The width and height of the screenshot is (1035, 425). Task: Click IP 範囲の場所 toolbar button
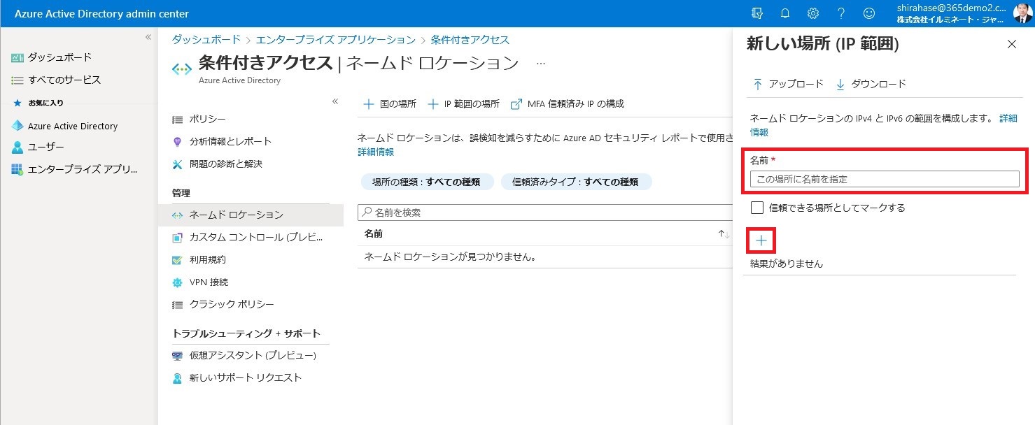pos(463,103)
